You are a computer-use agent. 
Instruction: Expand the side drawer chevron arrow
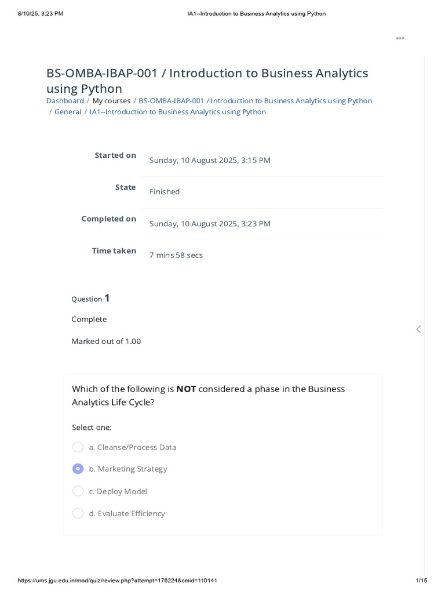[418, 329]
